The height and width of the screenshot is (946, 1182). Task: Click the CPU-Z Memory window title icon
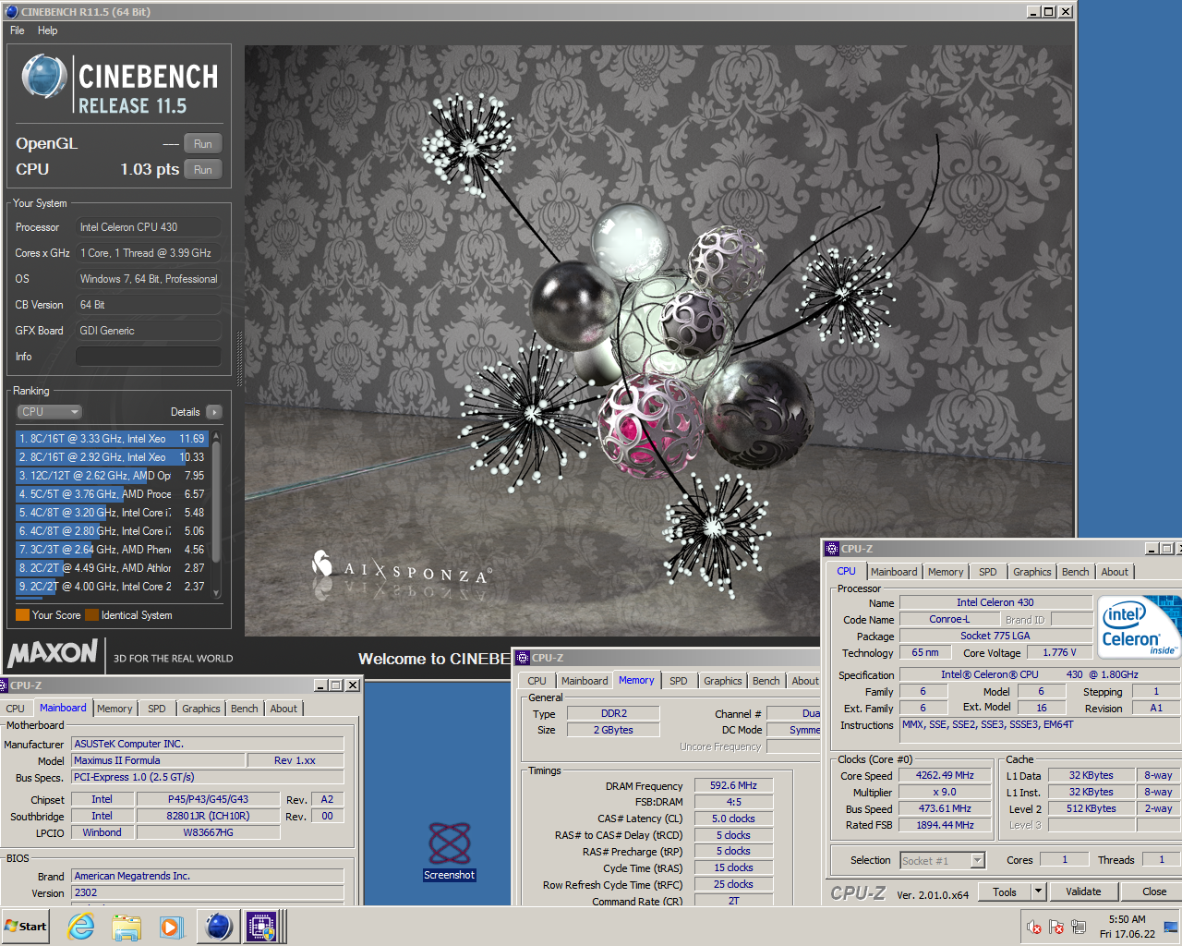[524, 658]
